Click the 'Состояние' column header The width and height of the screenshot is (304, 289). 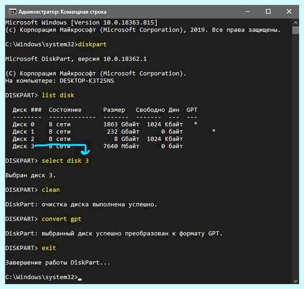pyautogui.click(x=65, y=110)
